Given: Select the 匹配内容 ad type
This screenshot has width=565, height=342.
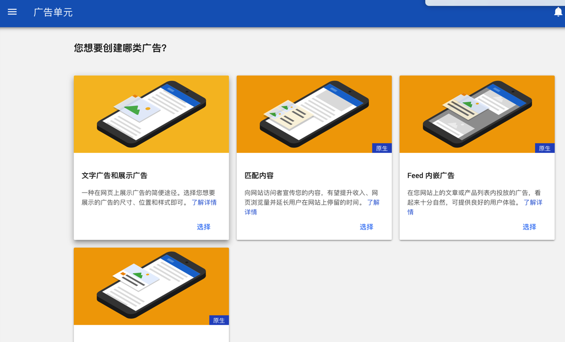Looking at the screenshot, I should pyautogui.click(x=367, y=227).
